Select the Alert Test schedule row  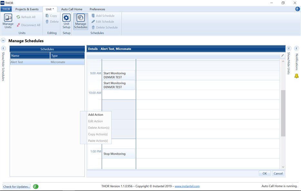coord(47,62)
